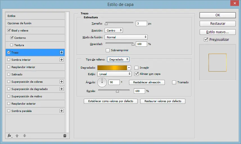Viewport: 241px width, 144px height.
Task: Open the gold gradient swatch editor
Action: pyautogui.click(x=112, y=67)
